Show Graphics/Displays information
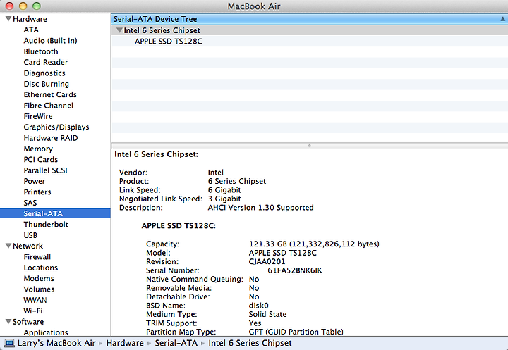Viewport: 508px width, 350px height. click(56, 127)
